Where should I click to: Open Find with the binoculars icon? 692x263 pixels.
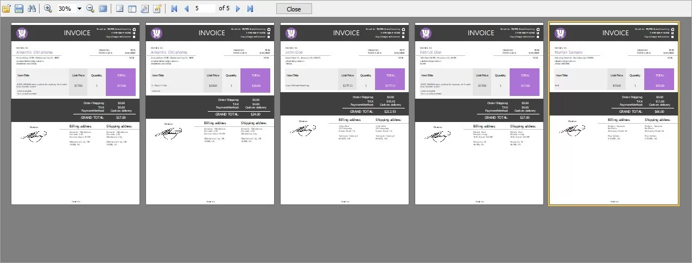pos(31,9)
